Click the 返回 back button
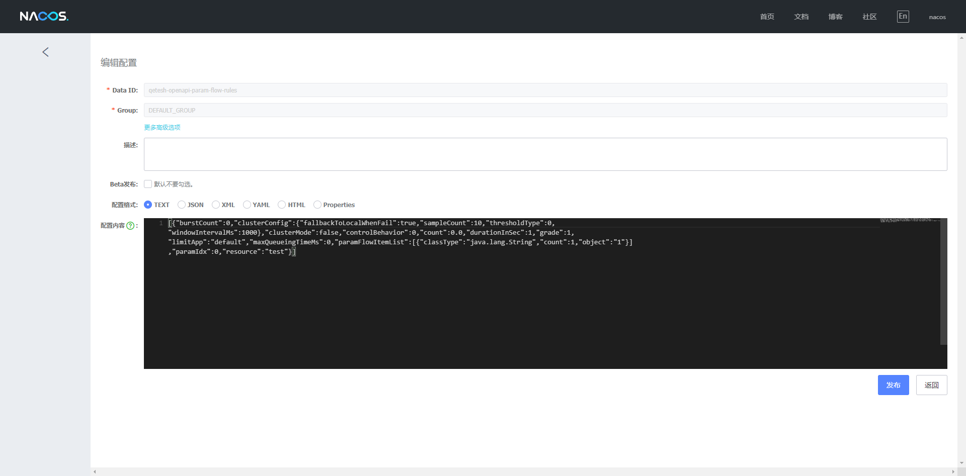The width and height of the screenshot is (966, 476). point(931,385)
